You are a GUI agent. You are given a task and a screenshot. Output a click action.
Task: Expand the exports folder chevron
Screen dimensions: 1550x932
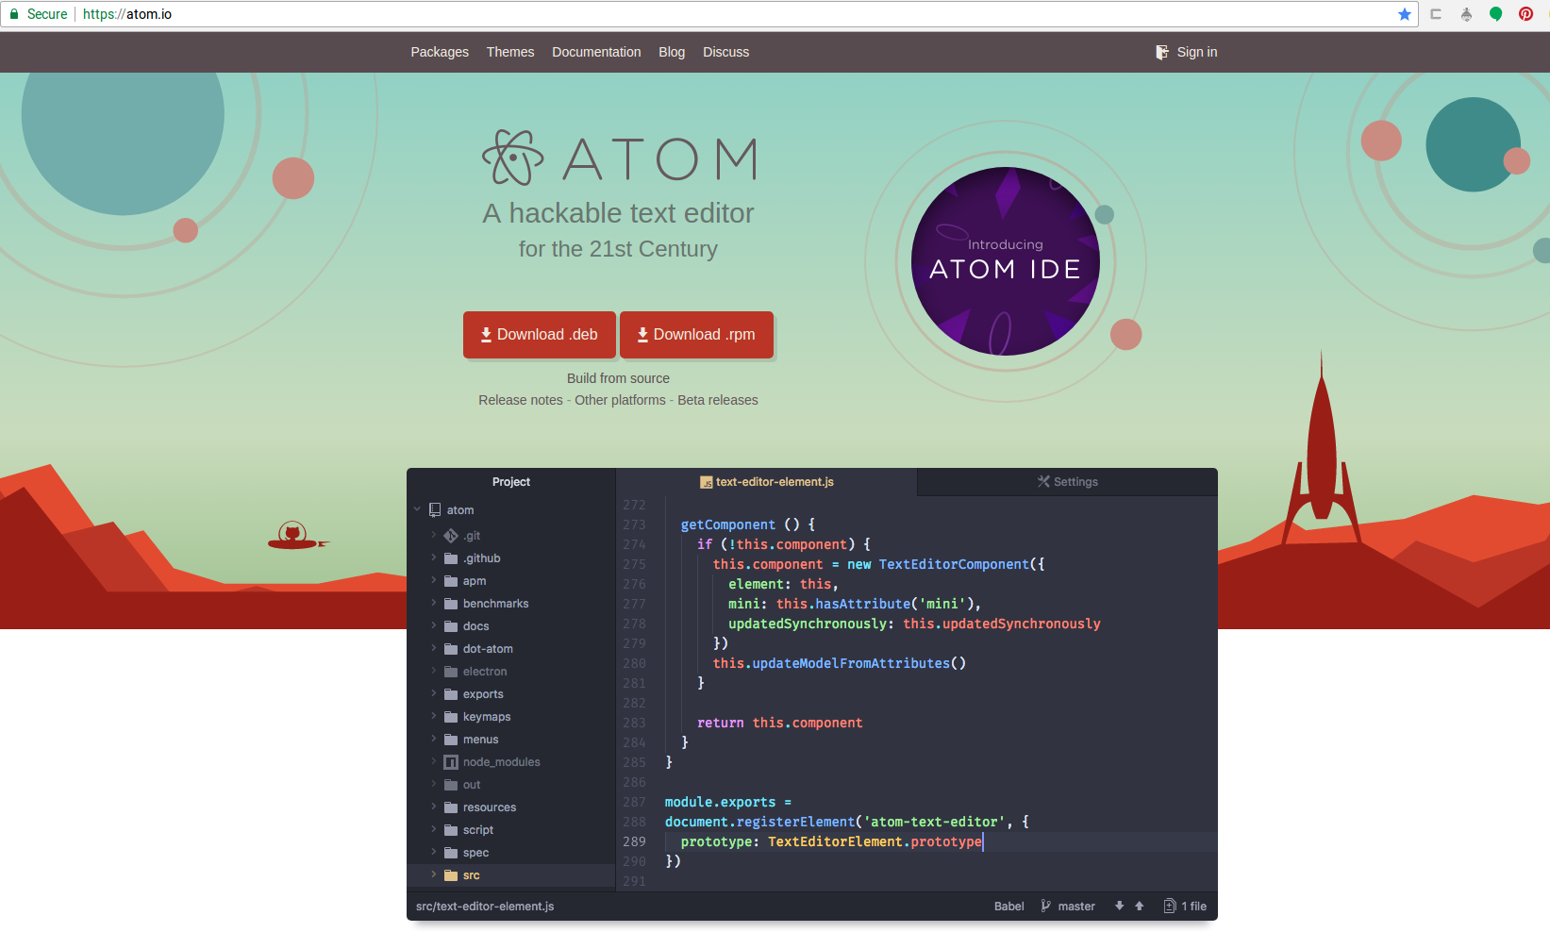click(x=434, y=693)
